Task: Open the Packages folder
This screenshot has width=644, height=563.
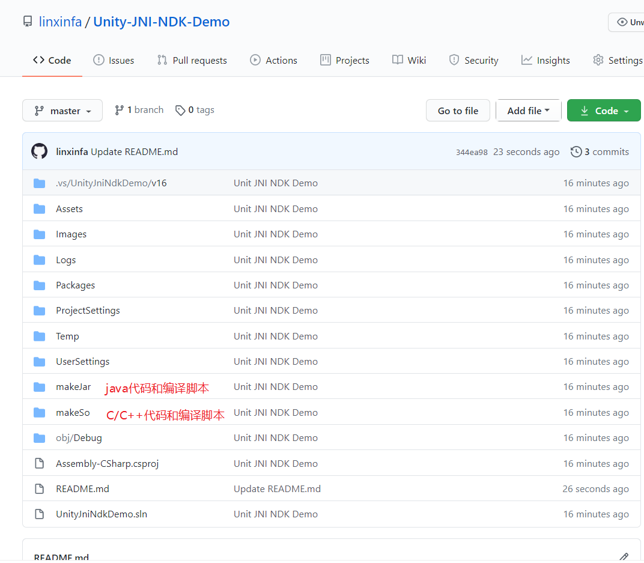Action: (75, 285)
